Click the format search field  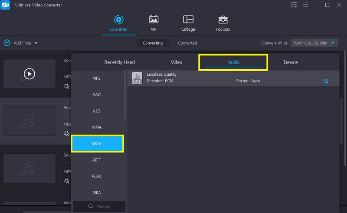99,207
